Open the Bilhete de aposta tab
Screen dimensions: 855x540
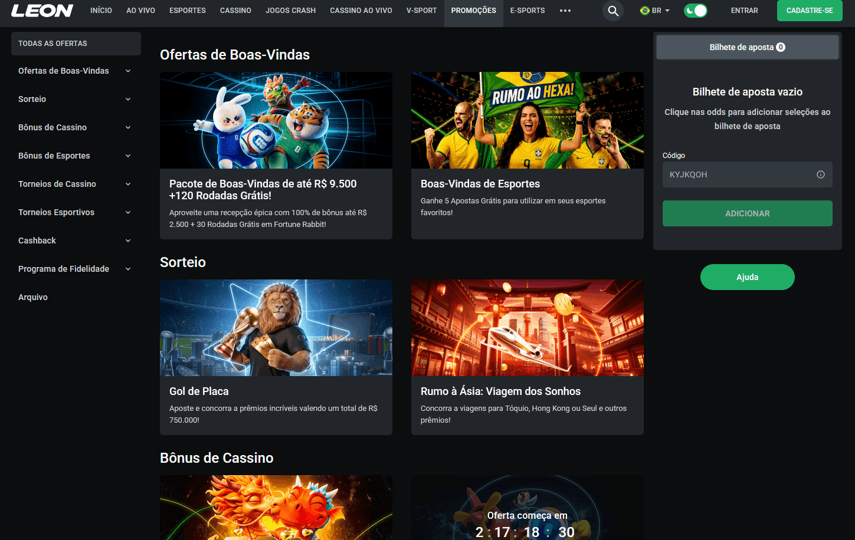(748, 47)
